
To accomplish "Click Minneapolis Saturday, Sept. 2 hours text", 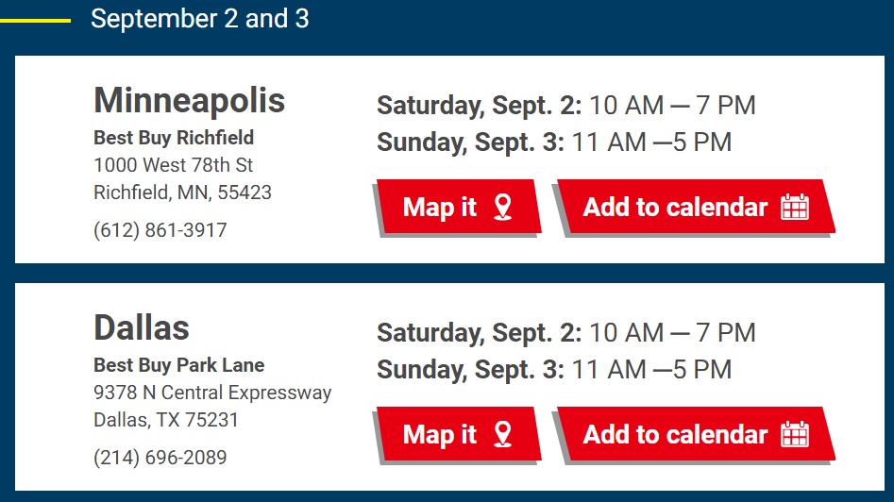I will tap(566, 106).
